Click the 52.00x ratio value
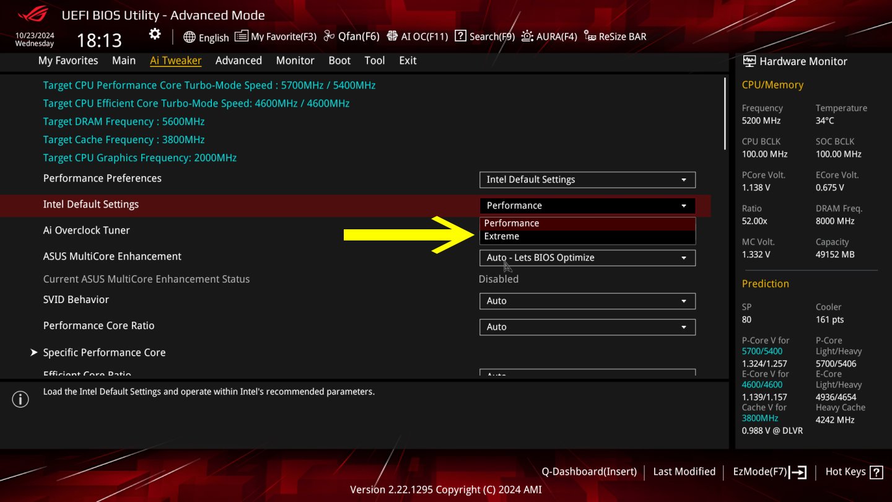Screen dimensions: 892x502 tap(754, 221)
